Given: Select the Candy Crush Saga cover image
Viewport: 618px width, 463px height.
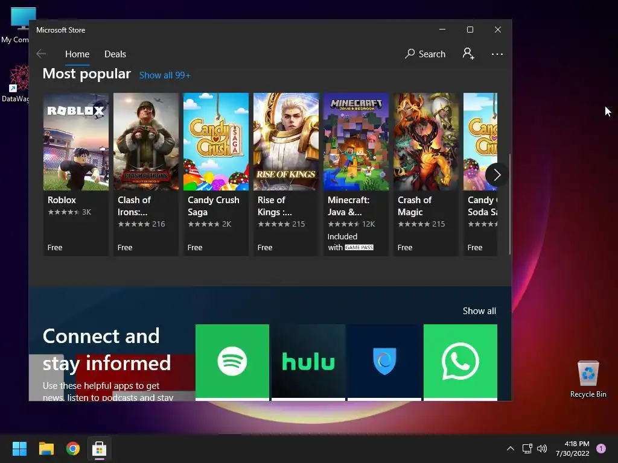Looking at the screenshot, I should 216,142.
